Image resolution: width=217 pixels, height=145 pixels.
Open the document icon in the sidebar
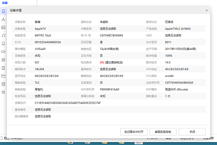[x=3, y=84]
